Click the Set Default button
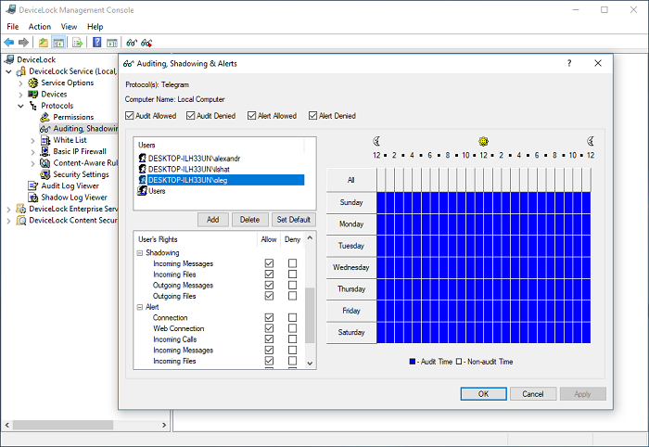Image resolution: width=649 pixels, height=447 pixels. click(294, 220)
